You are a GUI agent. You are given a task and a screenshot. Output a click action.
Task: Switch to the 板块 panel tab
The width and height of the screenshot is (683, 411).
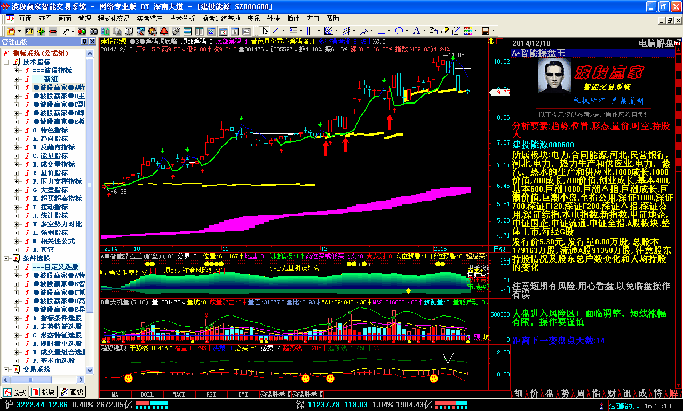[43, 392]
